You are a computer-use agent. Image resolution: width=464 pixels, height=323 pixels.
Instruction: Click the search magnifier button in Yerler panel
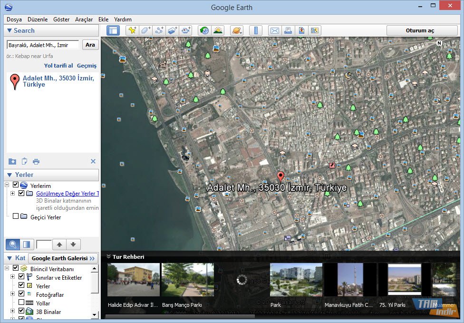(13, 245)
